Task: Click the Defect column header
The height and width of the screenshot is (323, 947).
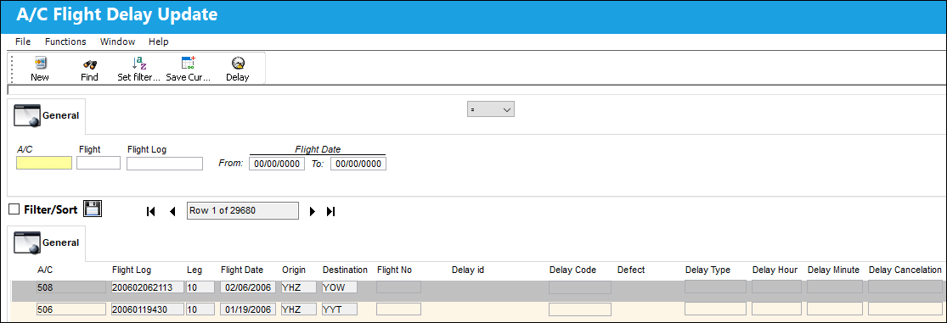Action: (631, 270)
